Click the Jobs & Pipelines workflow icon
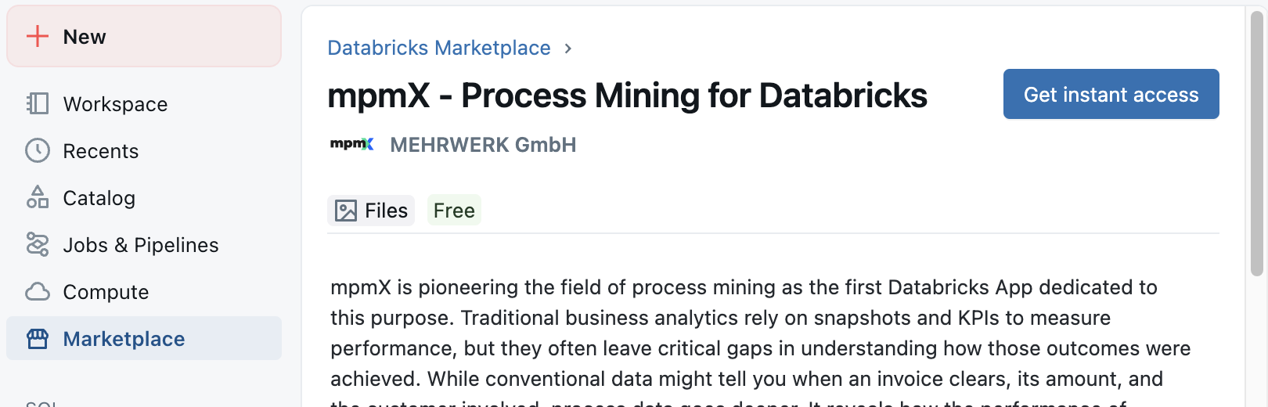 click(x=38, y=244)
